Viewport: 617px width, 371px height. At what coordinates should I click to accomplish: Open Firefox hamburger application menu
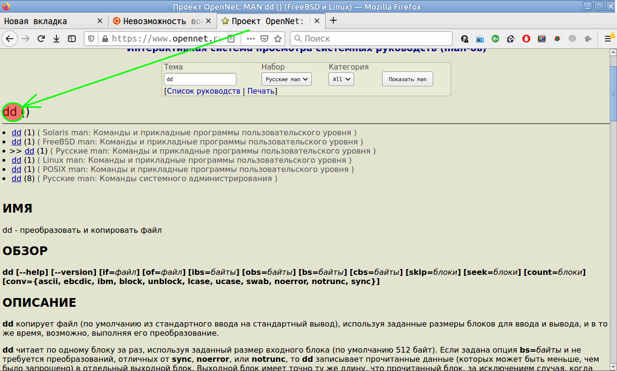click(609, 39)
